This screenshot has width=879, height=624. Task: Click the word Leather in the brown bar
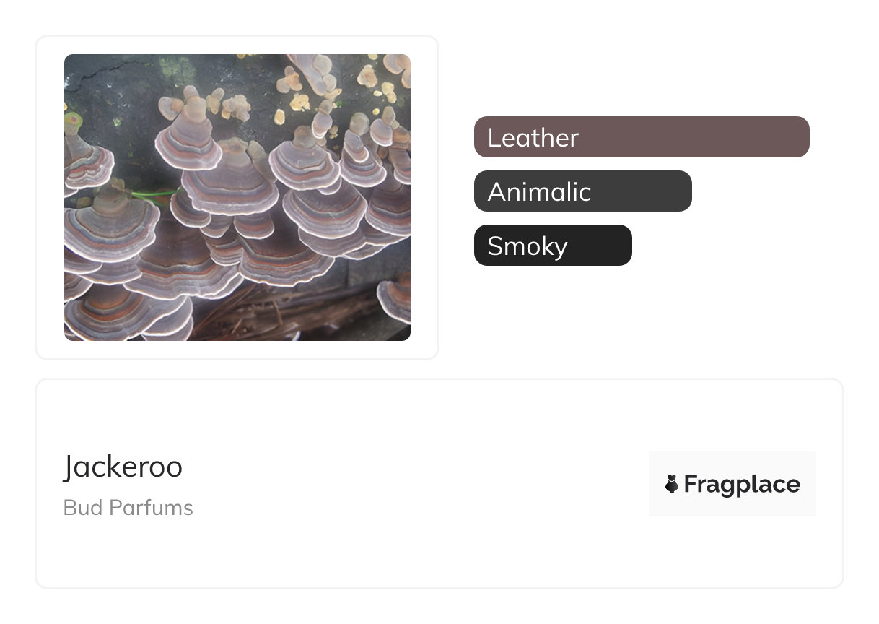(533, 137)
